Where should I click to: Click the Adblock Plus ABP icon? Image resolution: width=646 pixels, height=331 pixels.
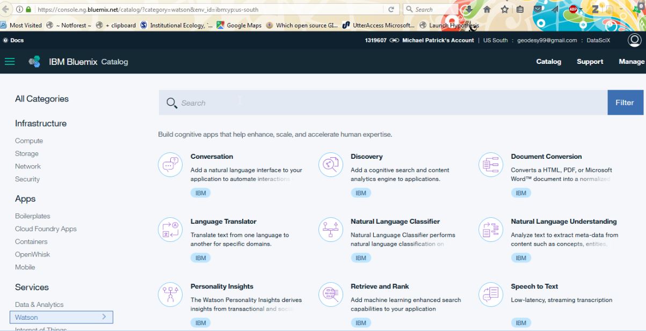[x=573, y=10]
